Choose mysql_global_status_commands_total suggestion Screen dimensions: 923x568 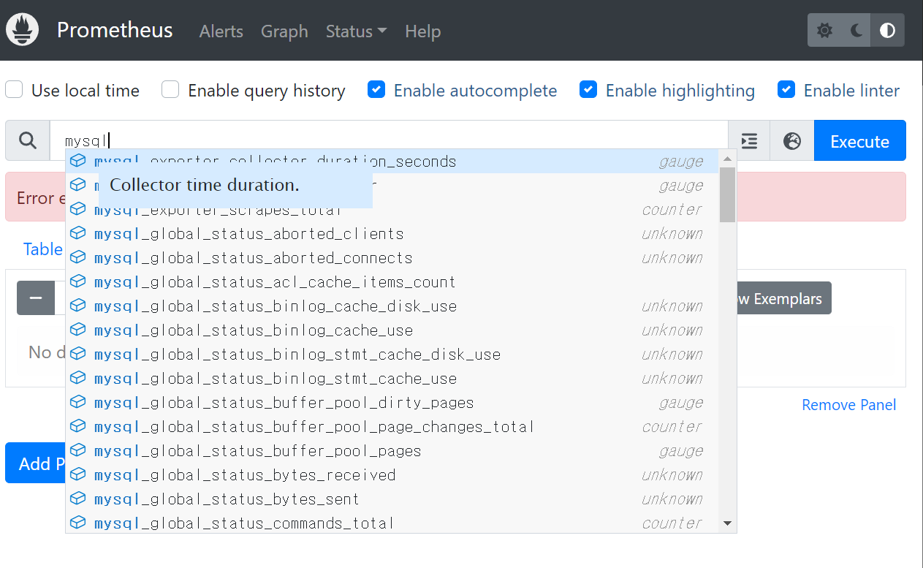[392, 523]
